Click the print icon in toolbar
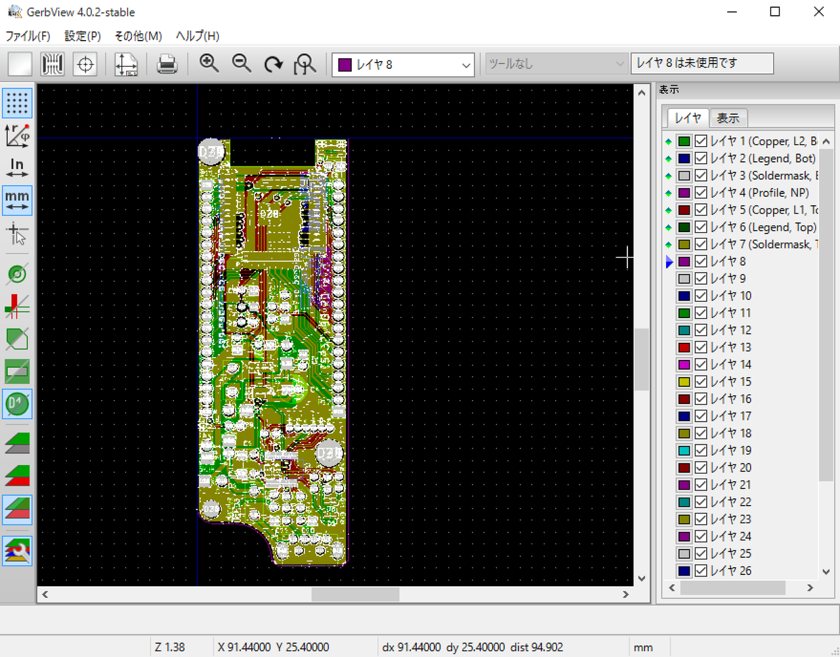Image resolution: width=840 pixels, height=657 pixels. click(x=167, y=64)
